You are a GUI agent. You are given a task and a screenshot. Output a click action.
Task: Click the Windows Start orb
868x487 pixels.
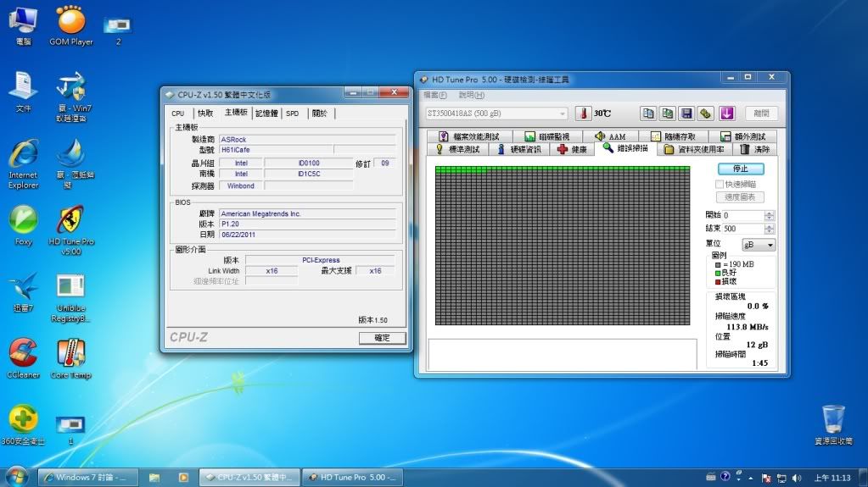pyautogui.click(x=15, y=477)
